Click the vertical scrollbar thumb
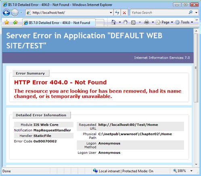 pyautogui.click(x=196, y=68)
